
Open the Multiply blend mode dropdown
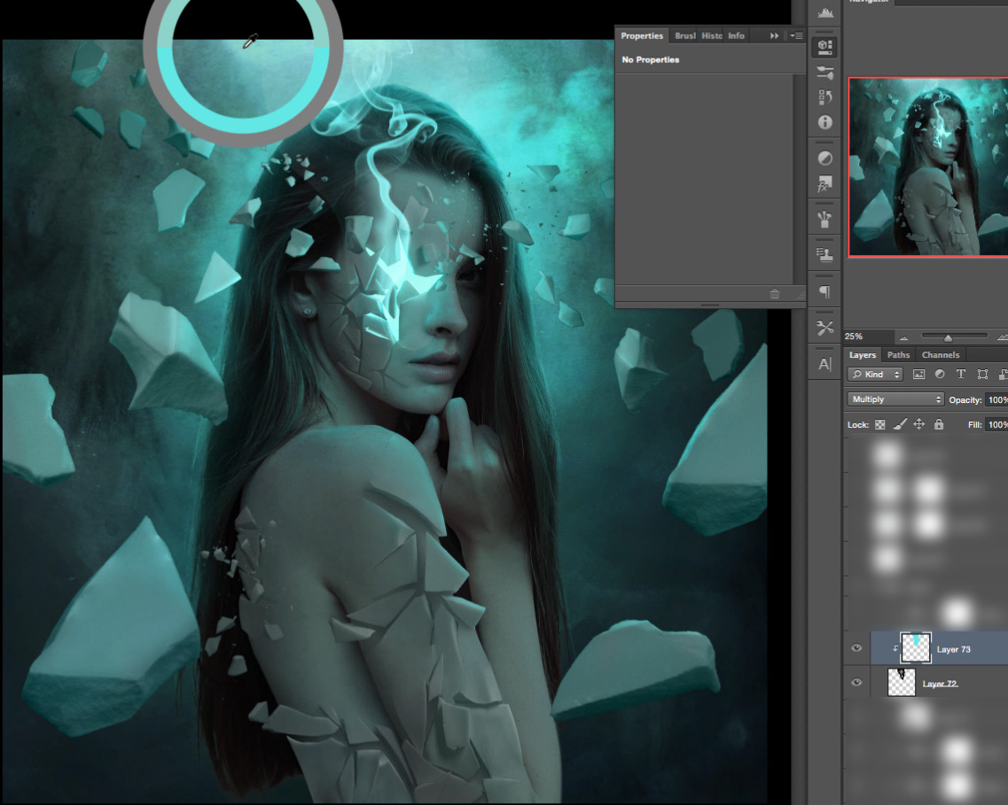click(x=895, y=399)
